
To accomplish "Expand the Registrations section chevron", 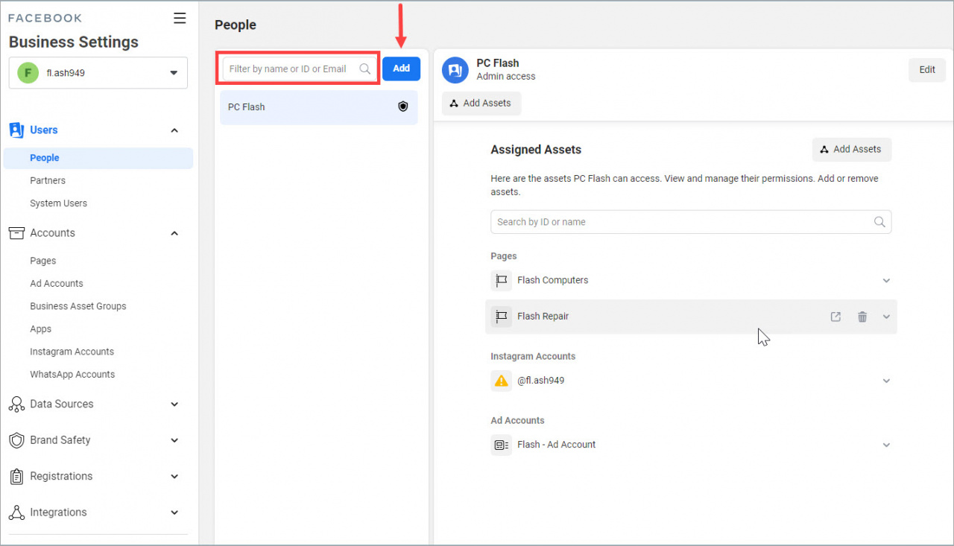I will (x=174, y=476).
